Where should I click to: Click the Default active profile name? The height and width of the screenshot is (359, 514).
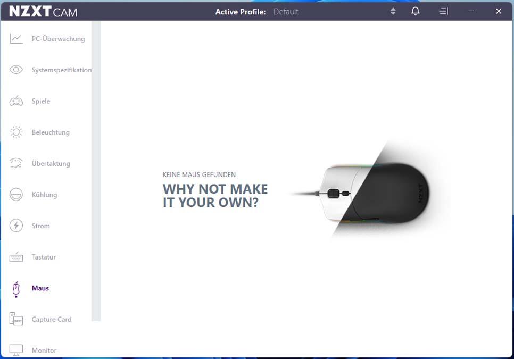[286, 12]
